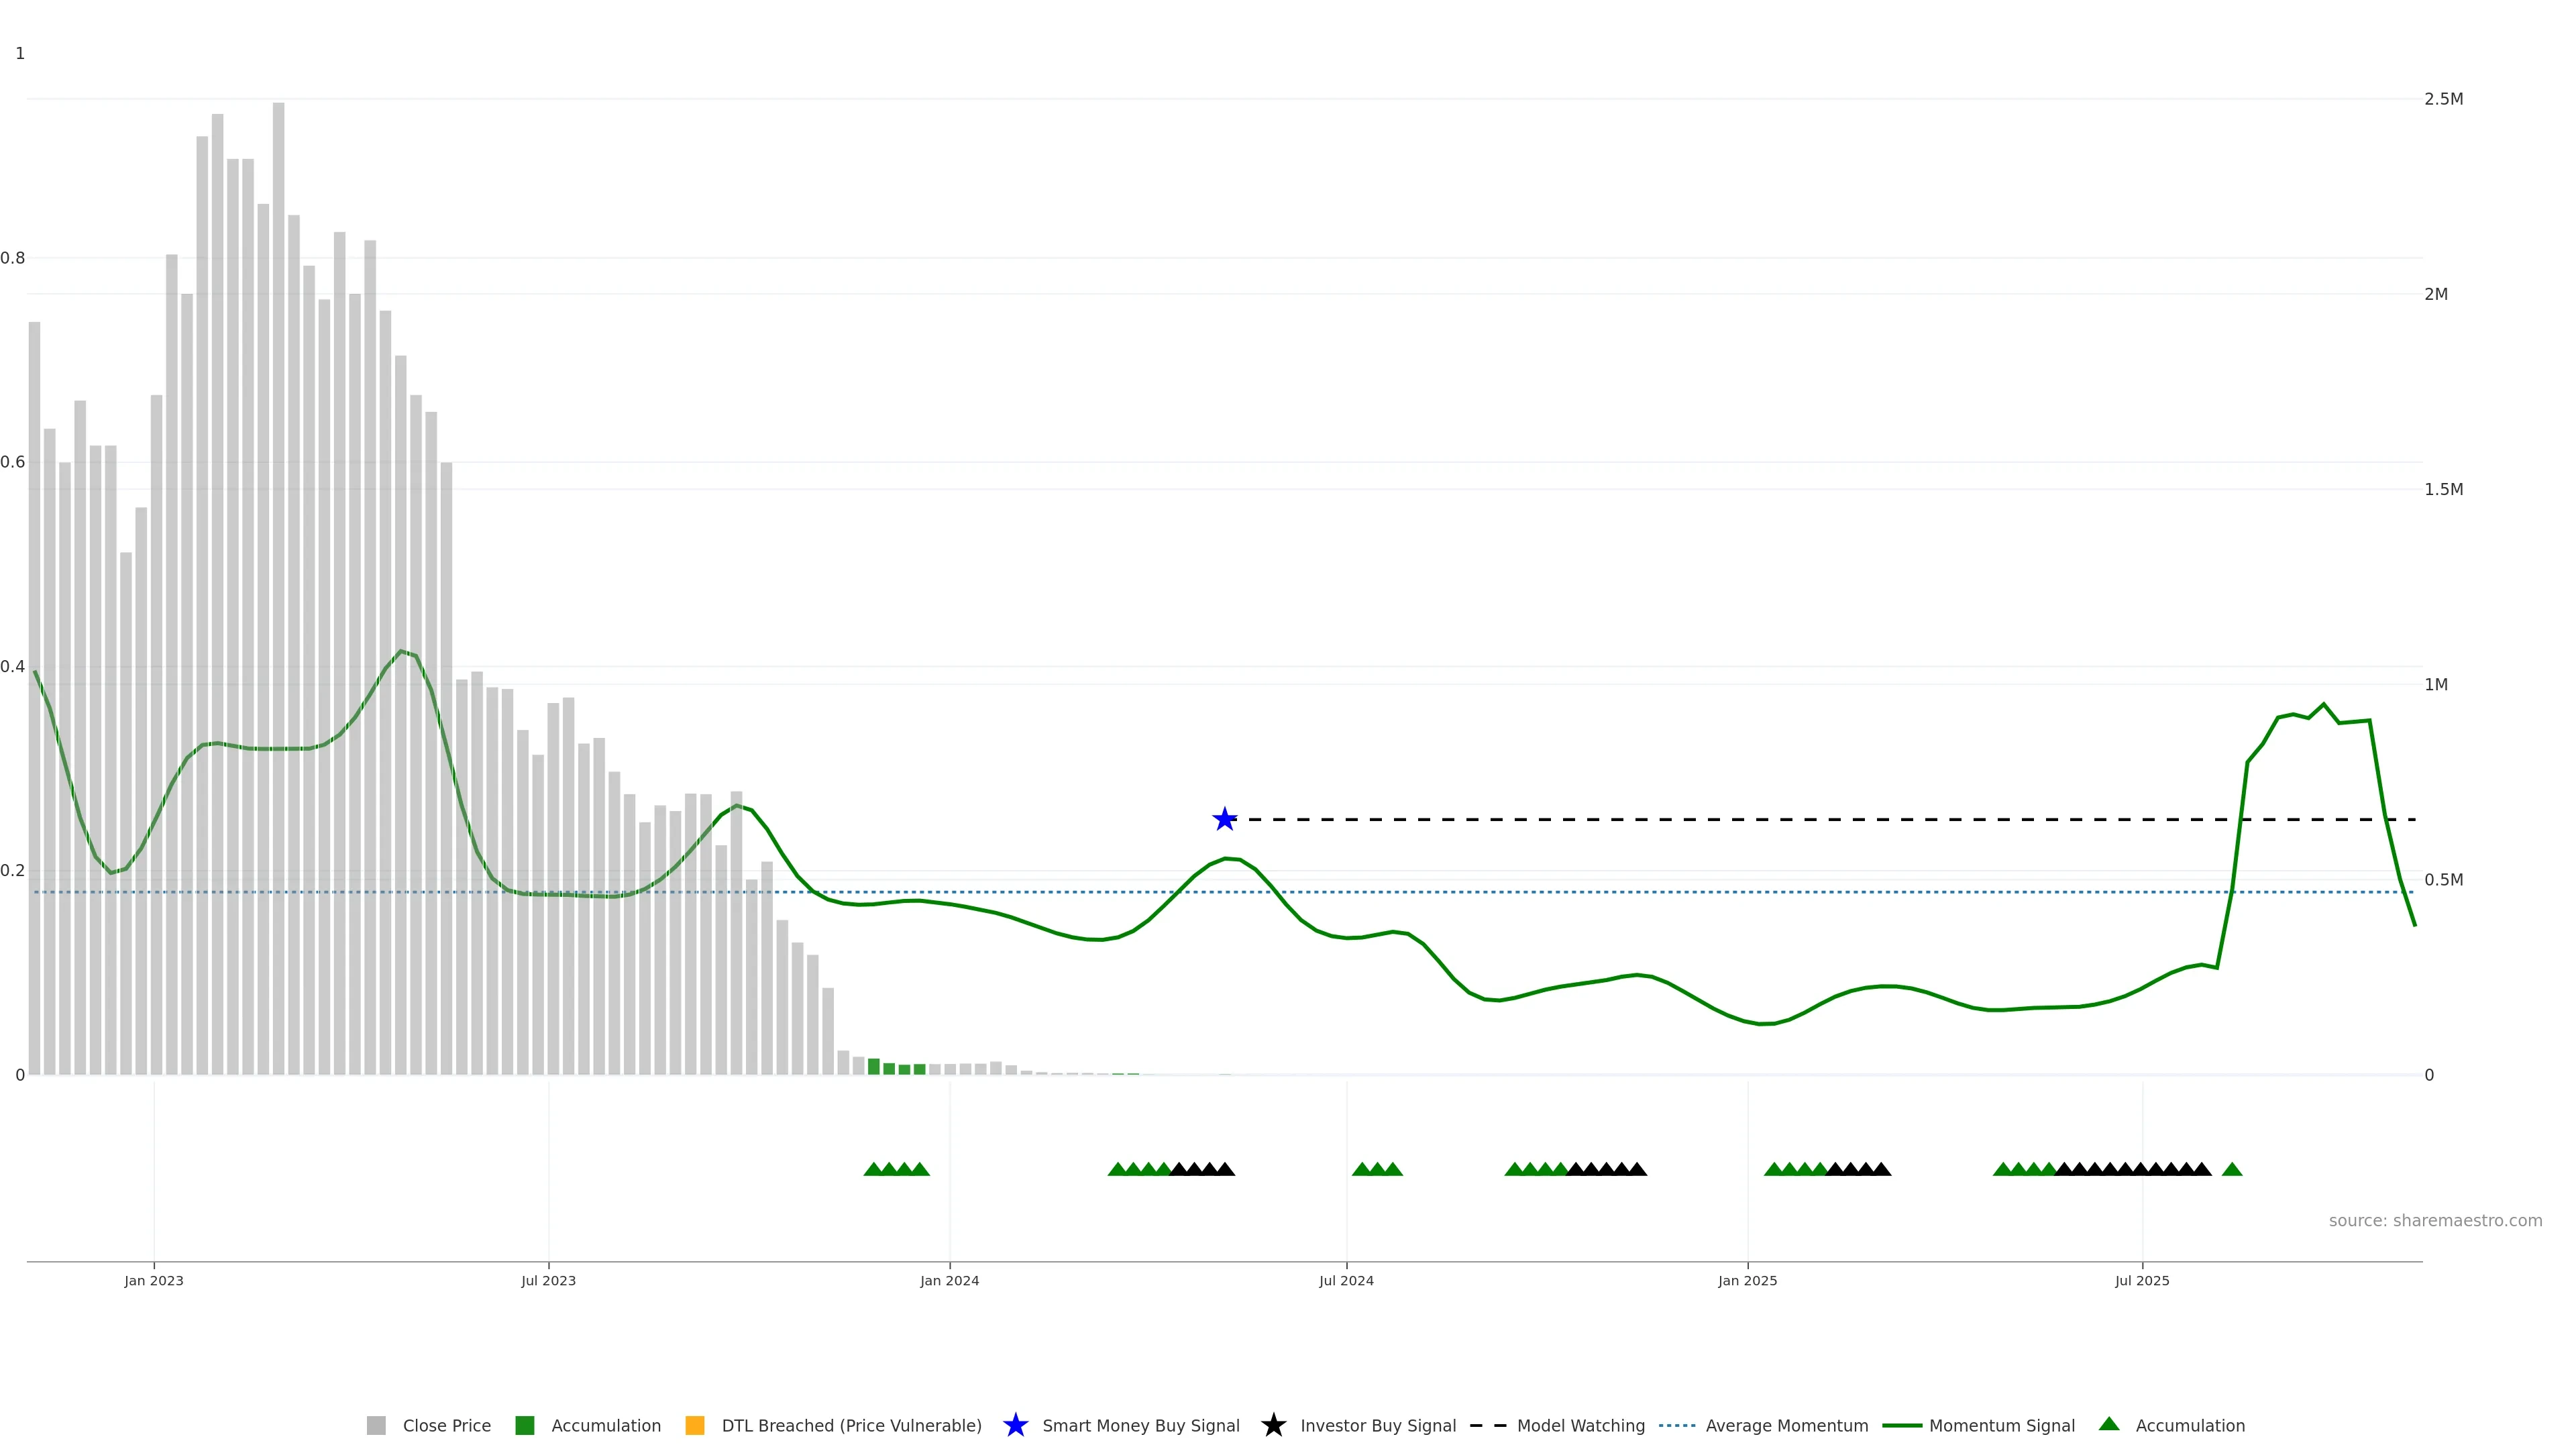
Task: Click the grey Close Price legend swatch
Action: 376,1425
